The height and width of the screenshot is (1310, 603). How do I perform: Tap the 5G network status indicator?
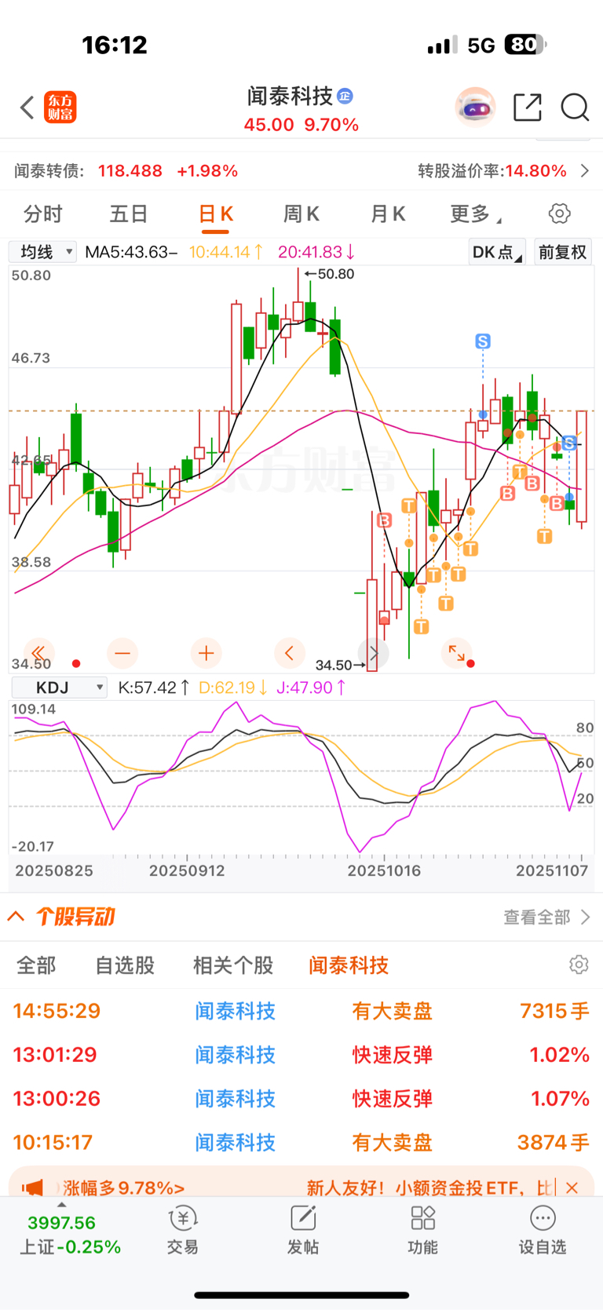click(481, 46)
